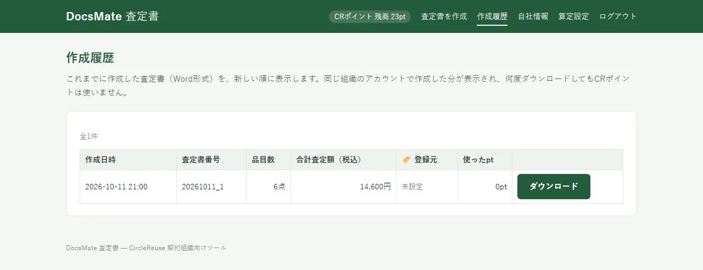Download the 20261011_1 appraisal document
This screenshot has width=703, height=270.
coord(554,187)
